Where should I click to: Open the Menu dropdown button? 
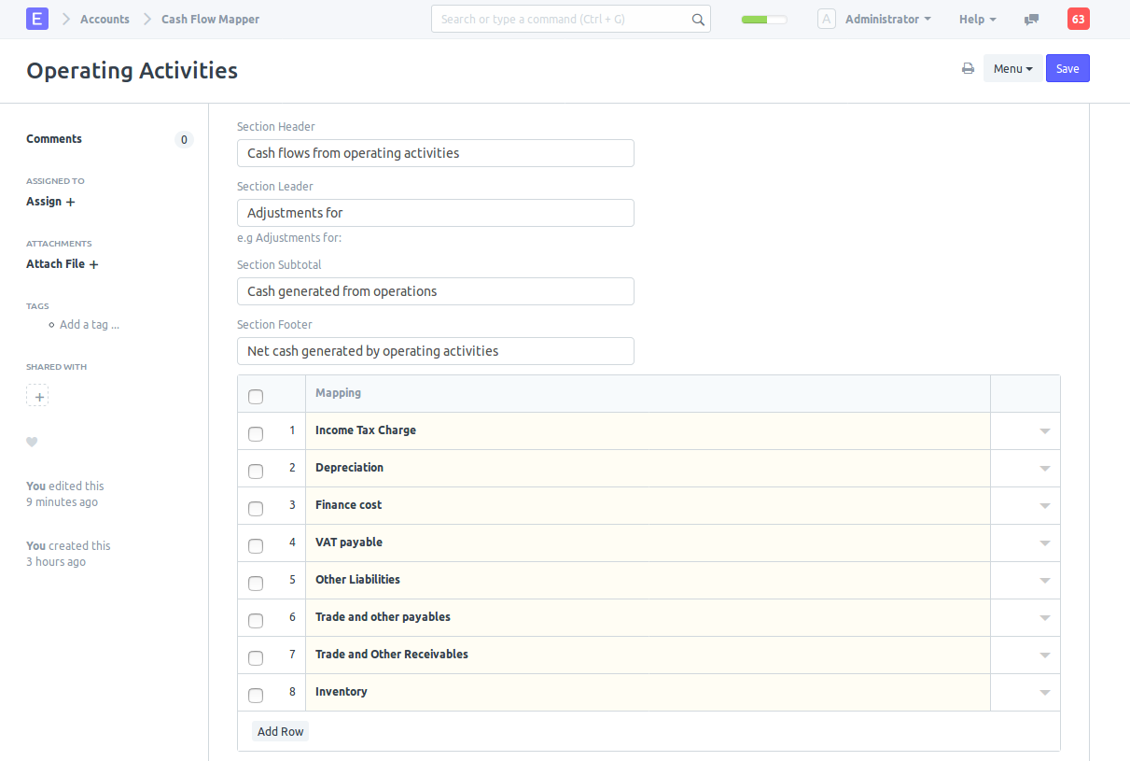[1012, 69]
